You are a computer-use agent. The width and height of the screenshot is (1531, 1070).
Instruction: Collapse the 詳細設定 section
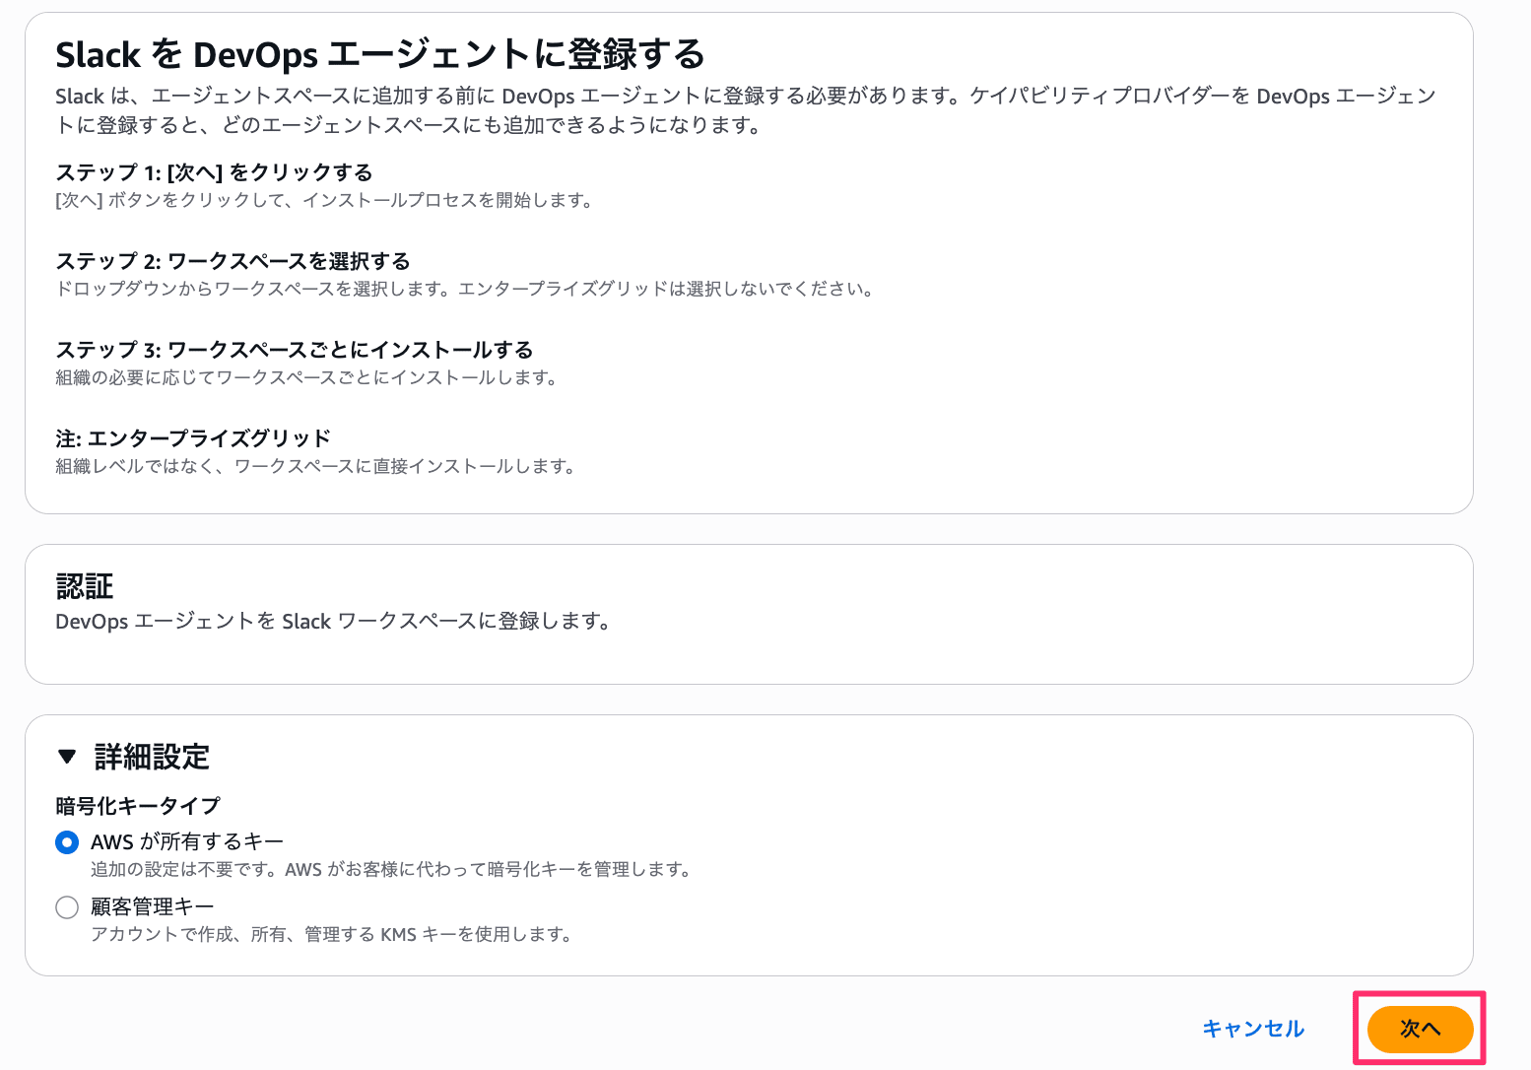[x=67, y=757]
